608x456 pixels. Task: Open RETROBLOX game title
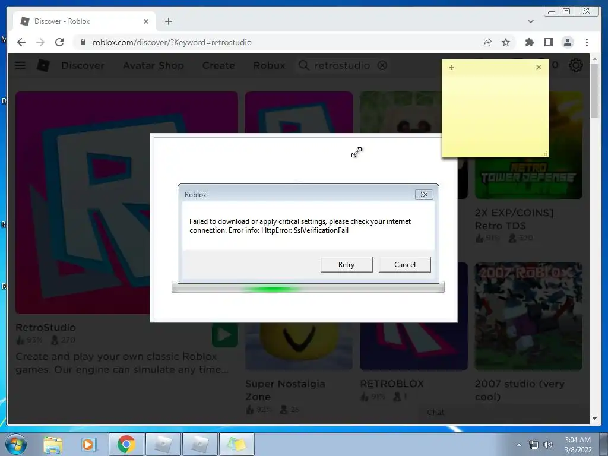pos(392,384)
